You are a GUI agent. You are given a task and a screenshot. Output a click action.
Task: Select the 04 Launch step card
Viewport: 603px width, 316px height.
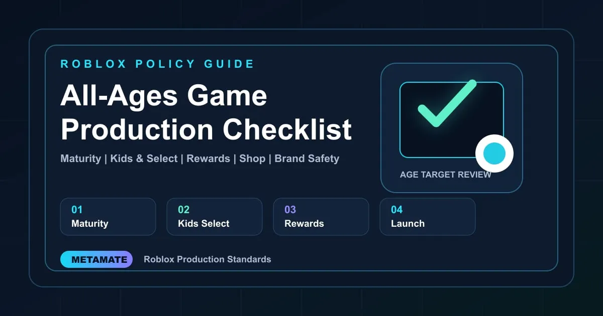point(428,217)
